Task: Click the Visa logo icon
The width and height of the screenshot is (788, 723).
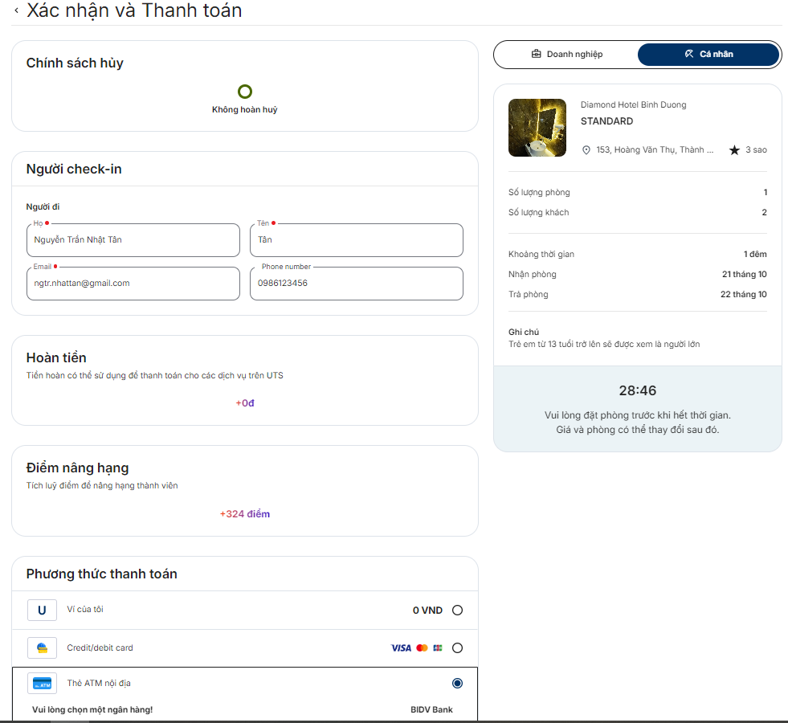Action: click(401, 648)
